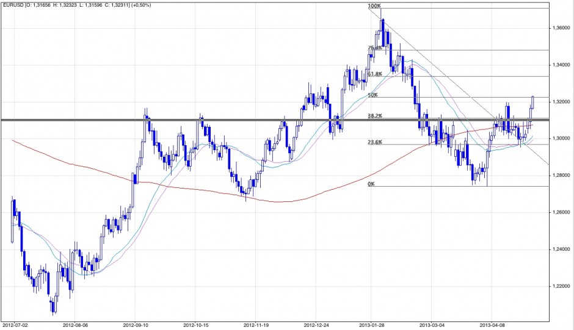574x330 pixels.
Task: Select the 2012-11-19 date on time axis
Action: 255,326
